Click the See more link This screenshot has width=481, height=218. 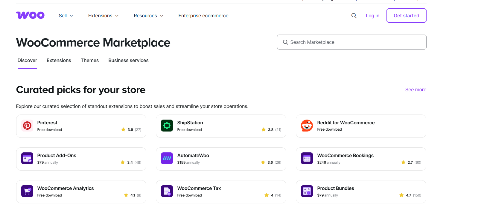pyautogui.click(x=416, y=89)
